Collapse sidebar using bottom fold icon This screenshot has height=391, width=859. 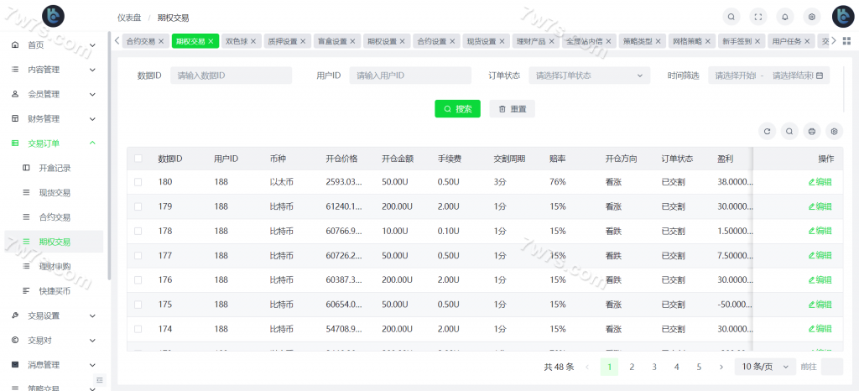pyautogui.click(x=99, y=380)
